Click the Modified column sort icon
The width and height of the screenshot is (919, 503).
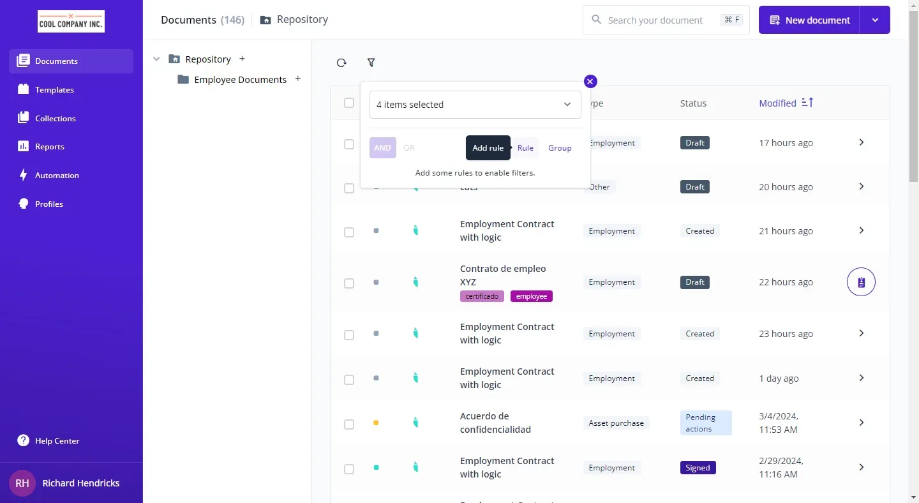807,103
